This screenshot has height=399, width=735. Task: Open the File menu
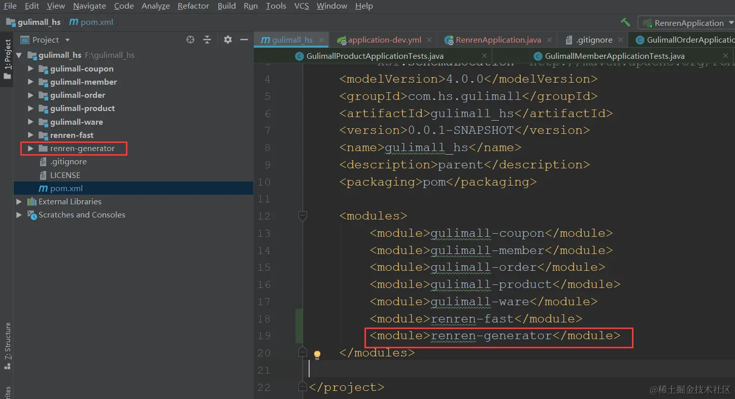coord(10,6)
